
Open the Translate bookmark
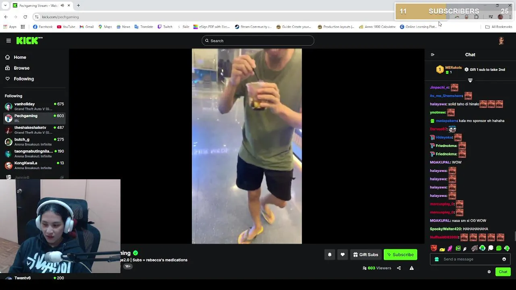[144, 27]
